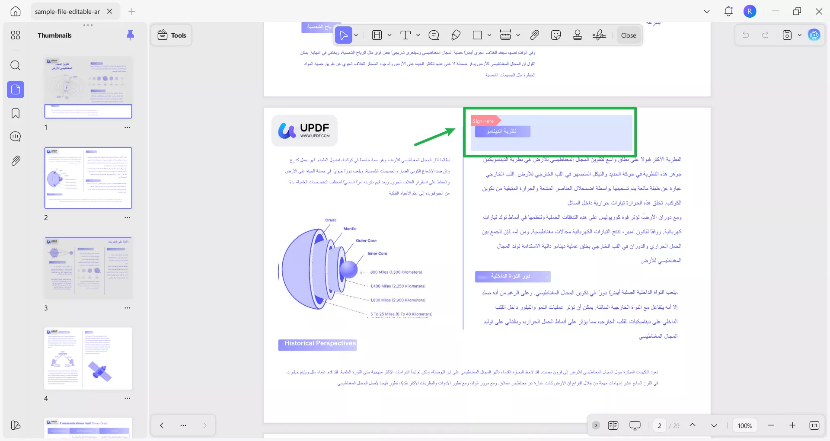Select the page 1 thumbnail
Image resolution: width=830 pixels, height=441 pixels.
click(x=88, y=87)
